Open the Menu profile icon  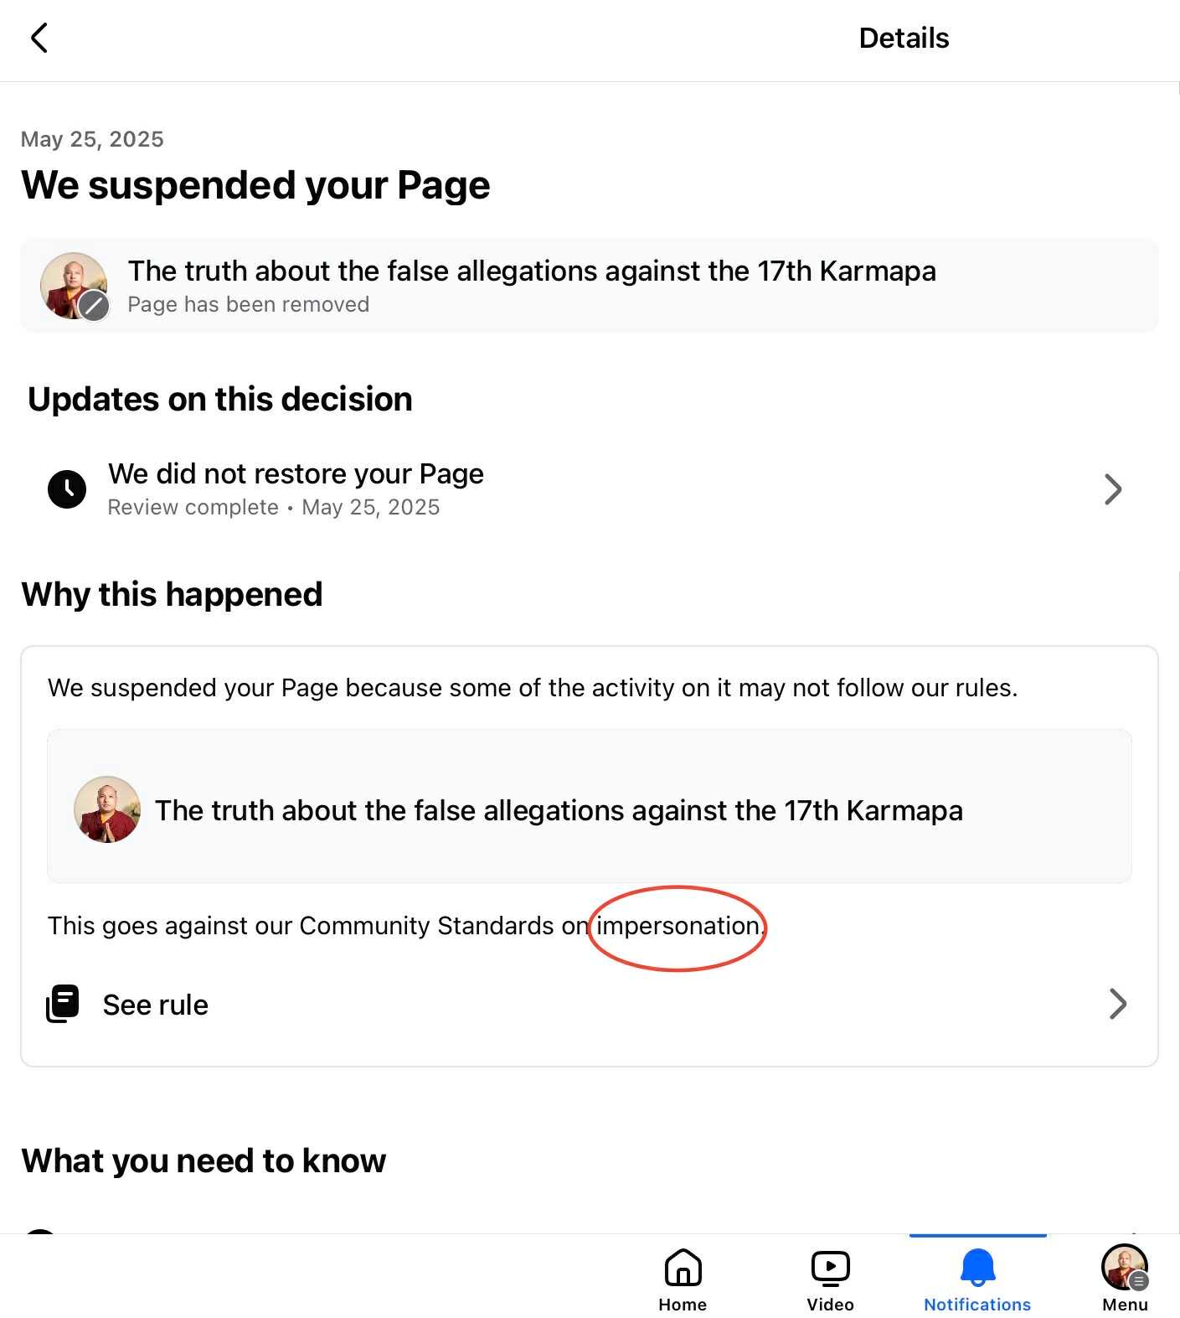(x=1124, y=1268)
